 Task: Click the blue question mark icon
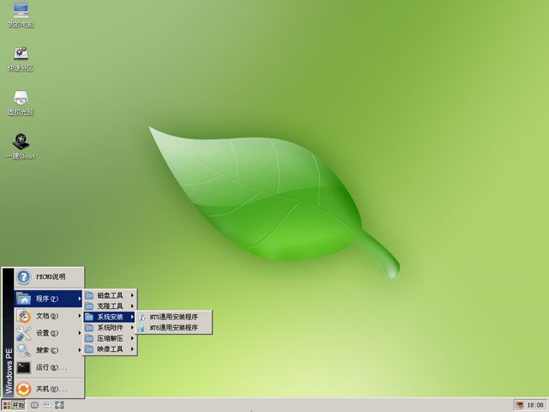[x=24, y=277]
